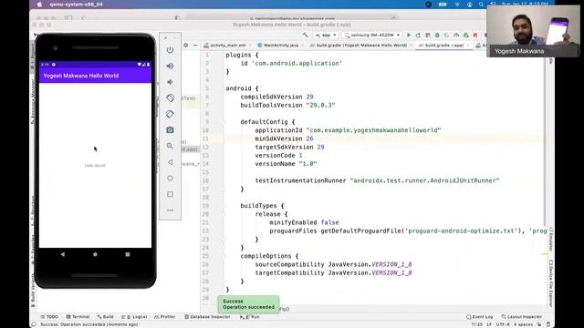This screenshot has height=328, width=584.
Task: Click the 4 spaces indent indicator
Action: coord(523,324)
